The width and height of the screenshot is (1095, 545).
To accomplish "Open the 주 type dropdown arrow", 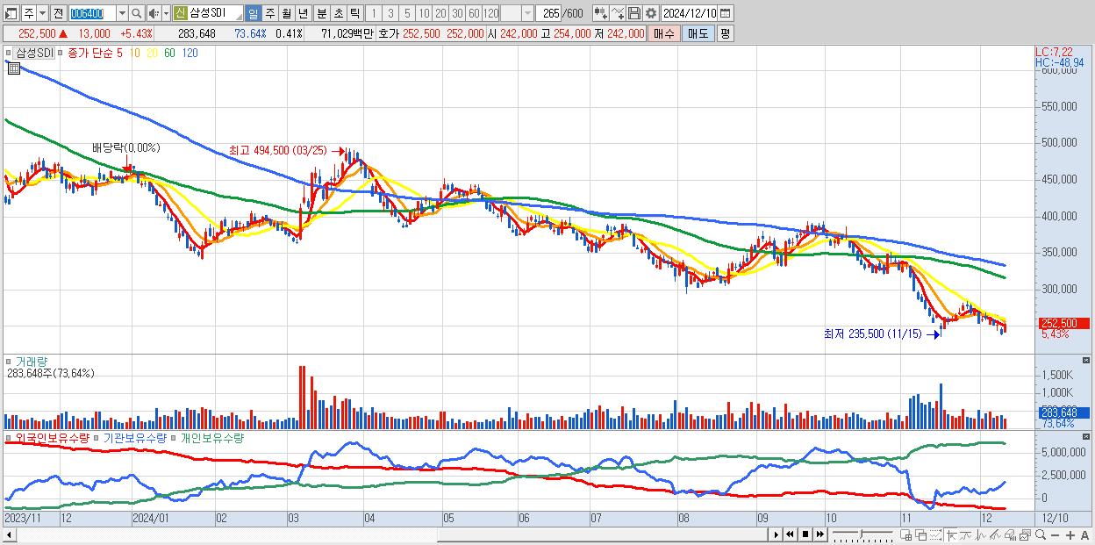I will (42, 13).
